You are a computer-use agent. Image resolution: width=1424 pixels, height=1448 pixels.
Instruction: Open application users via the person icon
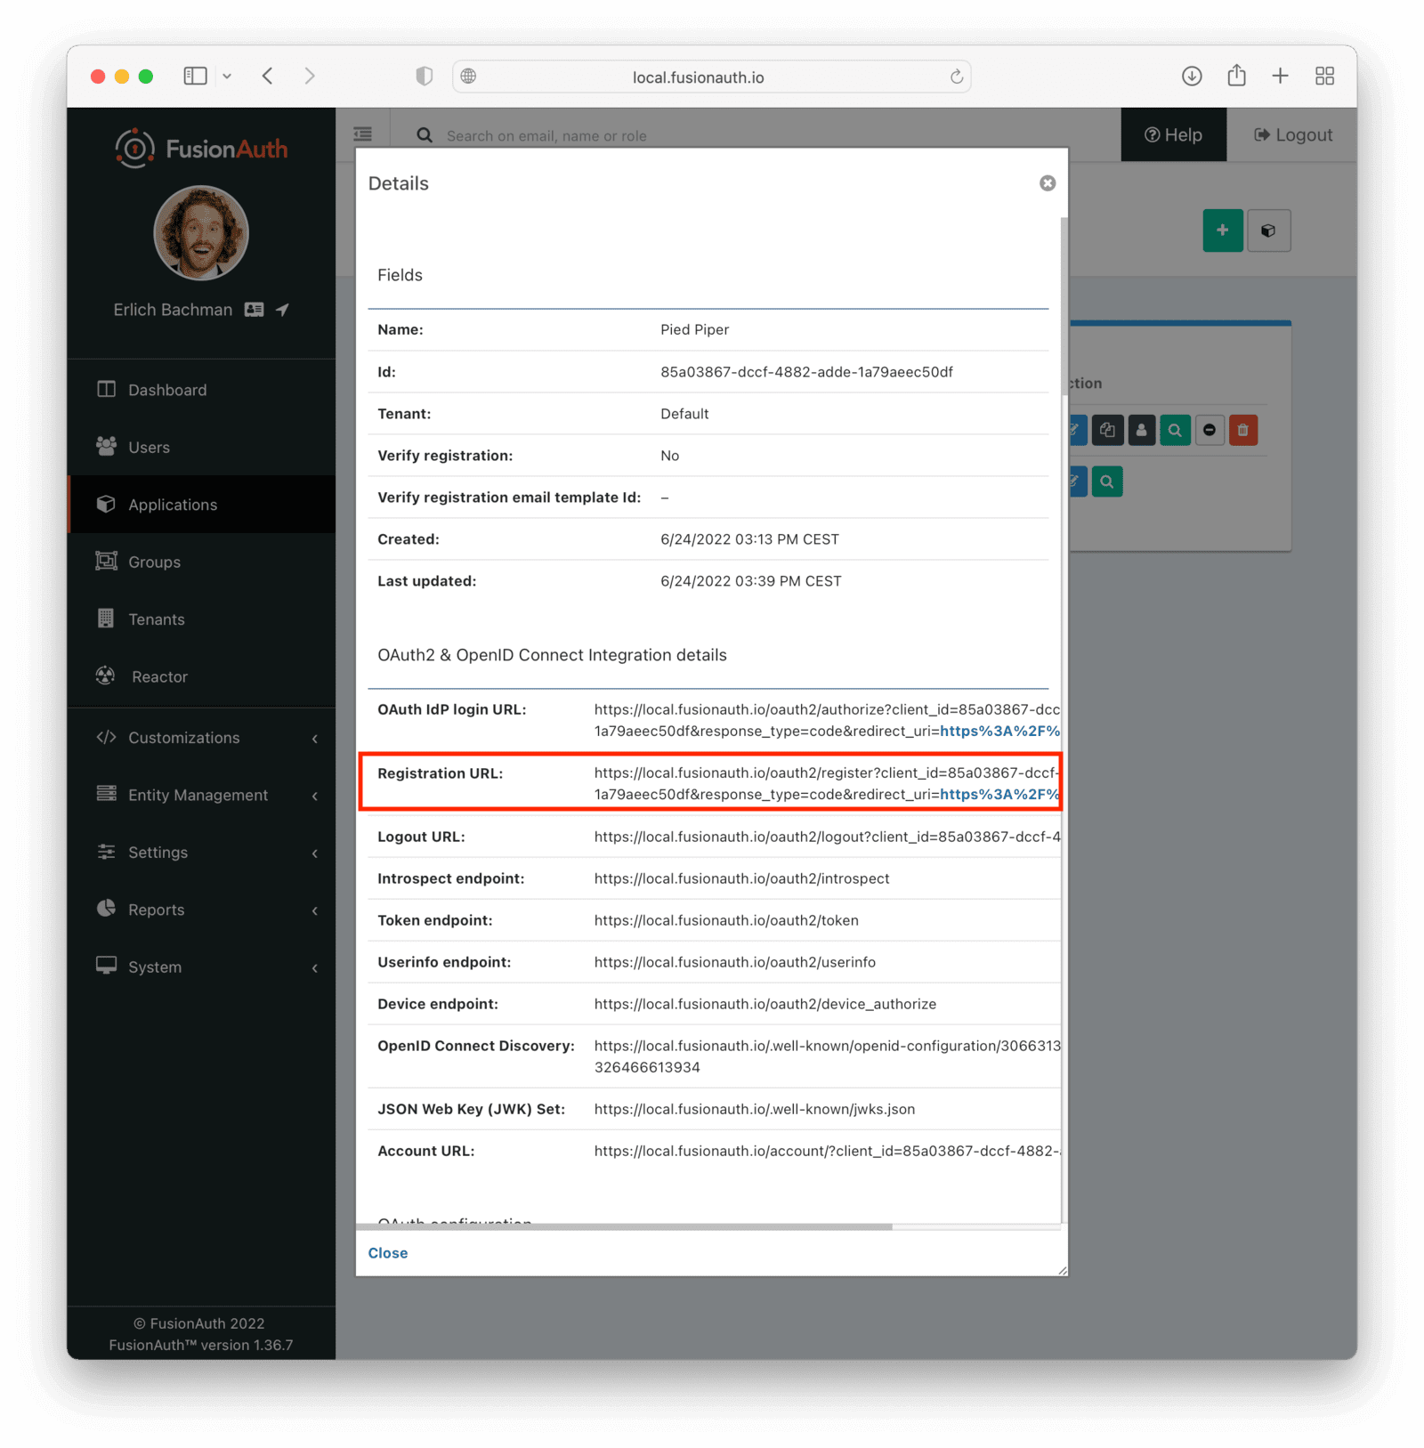click(1141, 430)
